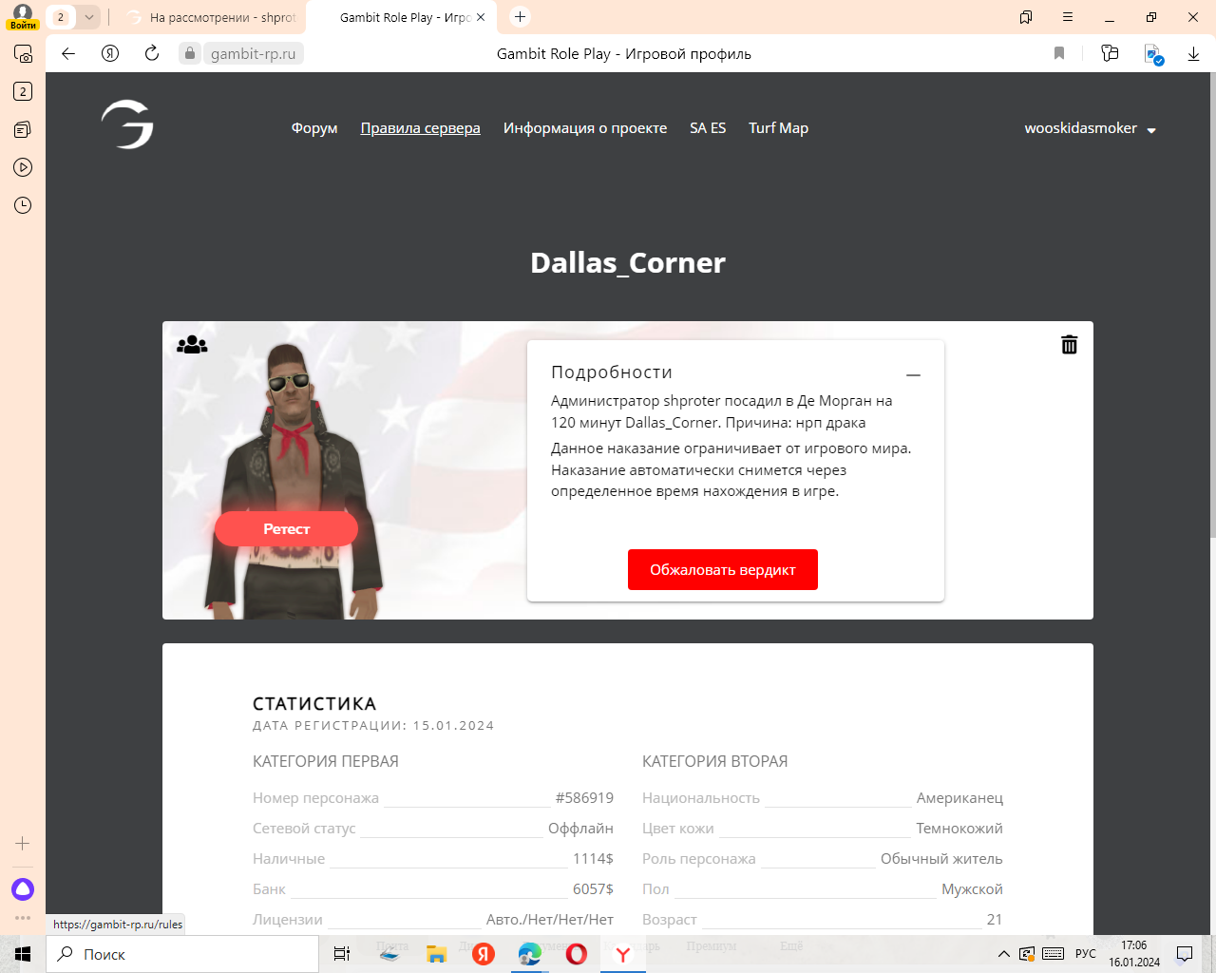
Task: Click the trash delete character icon
Action: [1069, 345]
